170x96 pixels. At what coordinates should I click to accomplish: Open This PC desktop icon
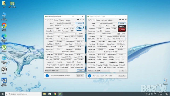pos(4,16)
